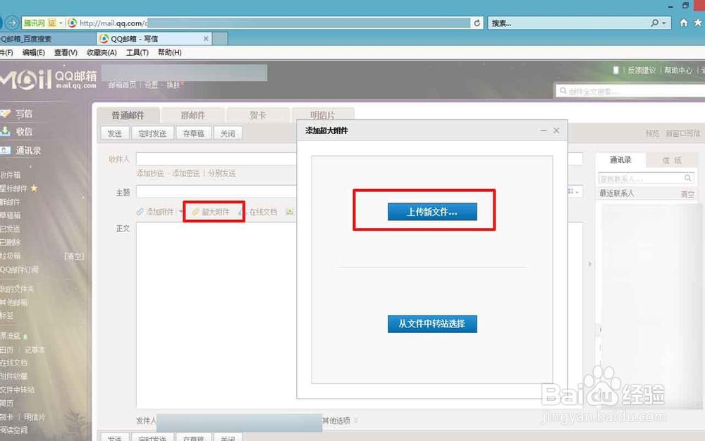The height and width of the screenshot is (441, 705).
Task: Click the 预览 preview link
Action: pos(652,133)
